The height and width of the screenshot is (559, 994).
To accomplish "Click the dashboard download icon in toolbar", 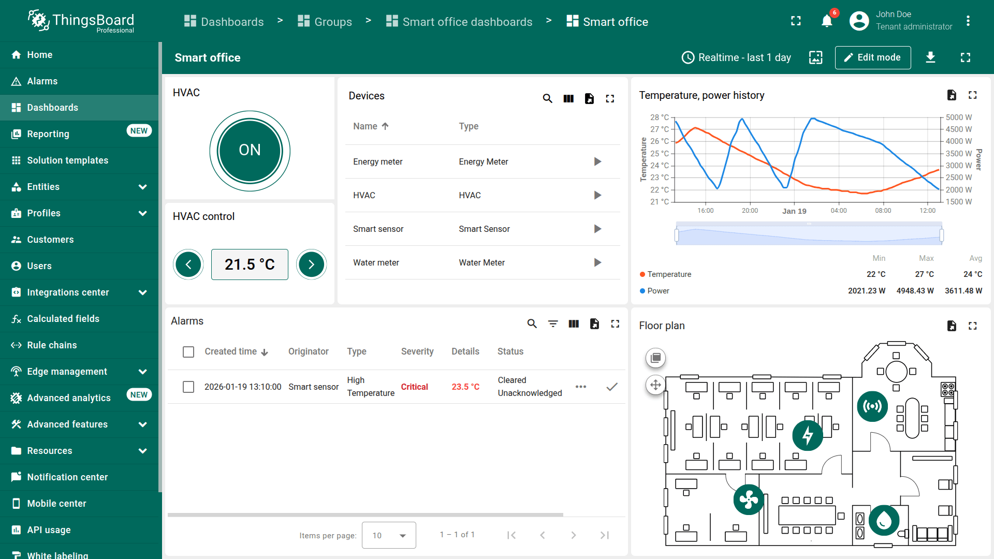I will (x=930, y=57).
